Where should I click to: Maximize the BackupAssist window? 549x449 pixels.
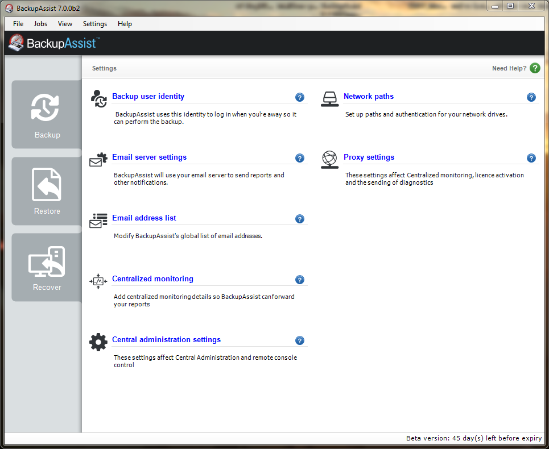(510, 6)
